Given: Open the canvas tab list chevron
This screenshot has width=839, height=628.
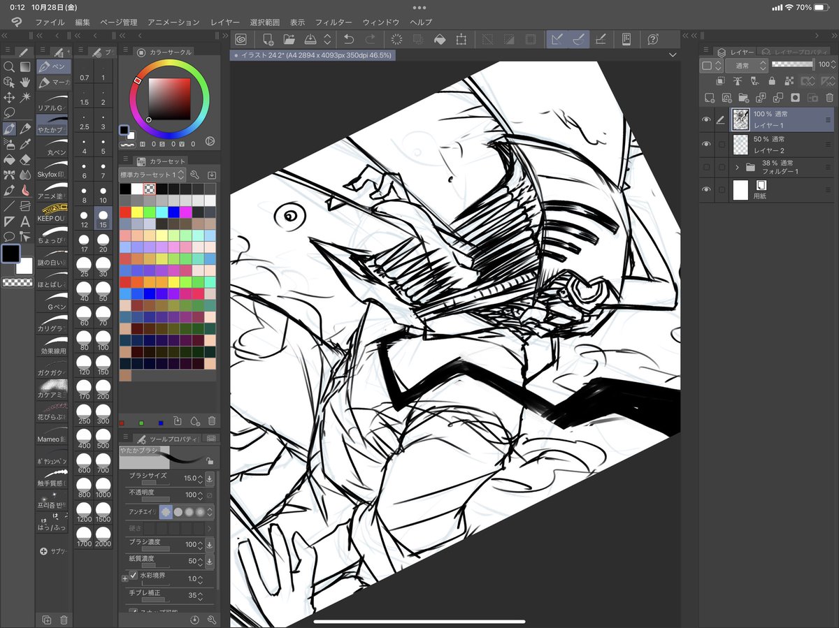Looking at the screenshot, I should coord(673,54).
